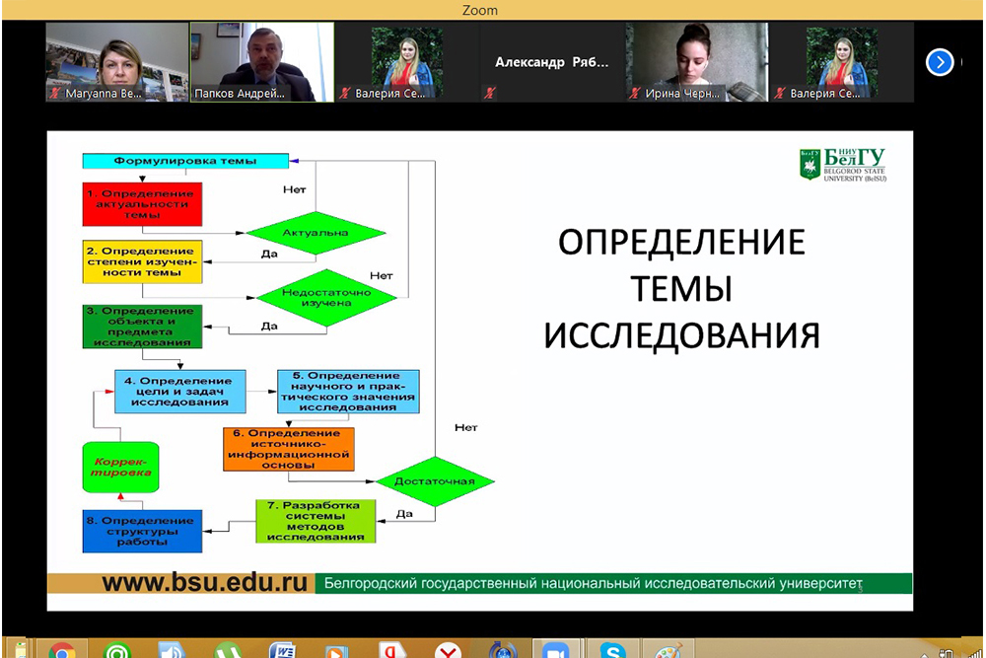Click the red 'Определение актуальности темы' box
The image size is (986, 658).
point(142,204)
